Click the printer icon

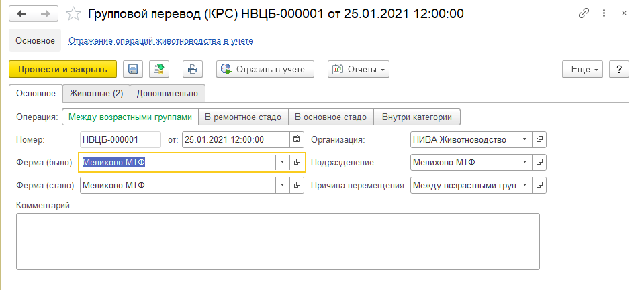click(x=193, y=69)
